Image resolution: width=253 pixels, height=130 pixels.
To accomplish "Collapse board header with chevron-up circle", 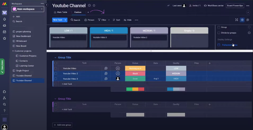I will pos(248,12).
